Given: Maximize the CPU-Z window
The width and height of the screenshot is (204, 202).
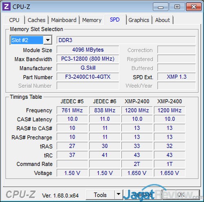Looking at the screenshot, I should [177, 7].
